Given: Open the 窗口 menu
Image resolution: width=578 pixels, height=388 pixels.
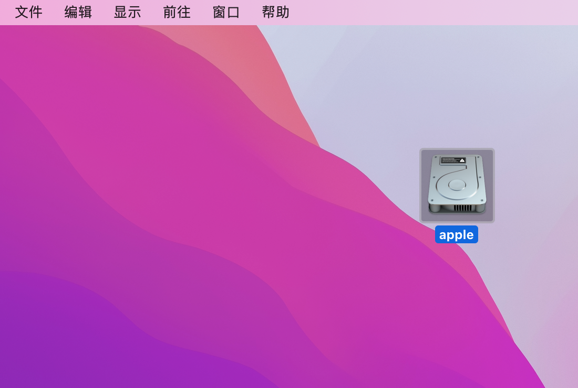Looking at the screenshot, I should 226,12.
